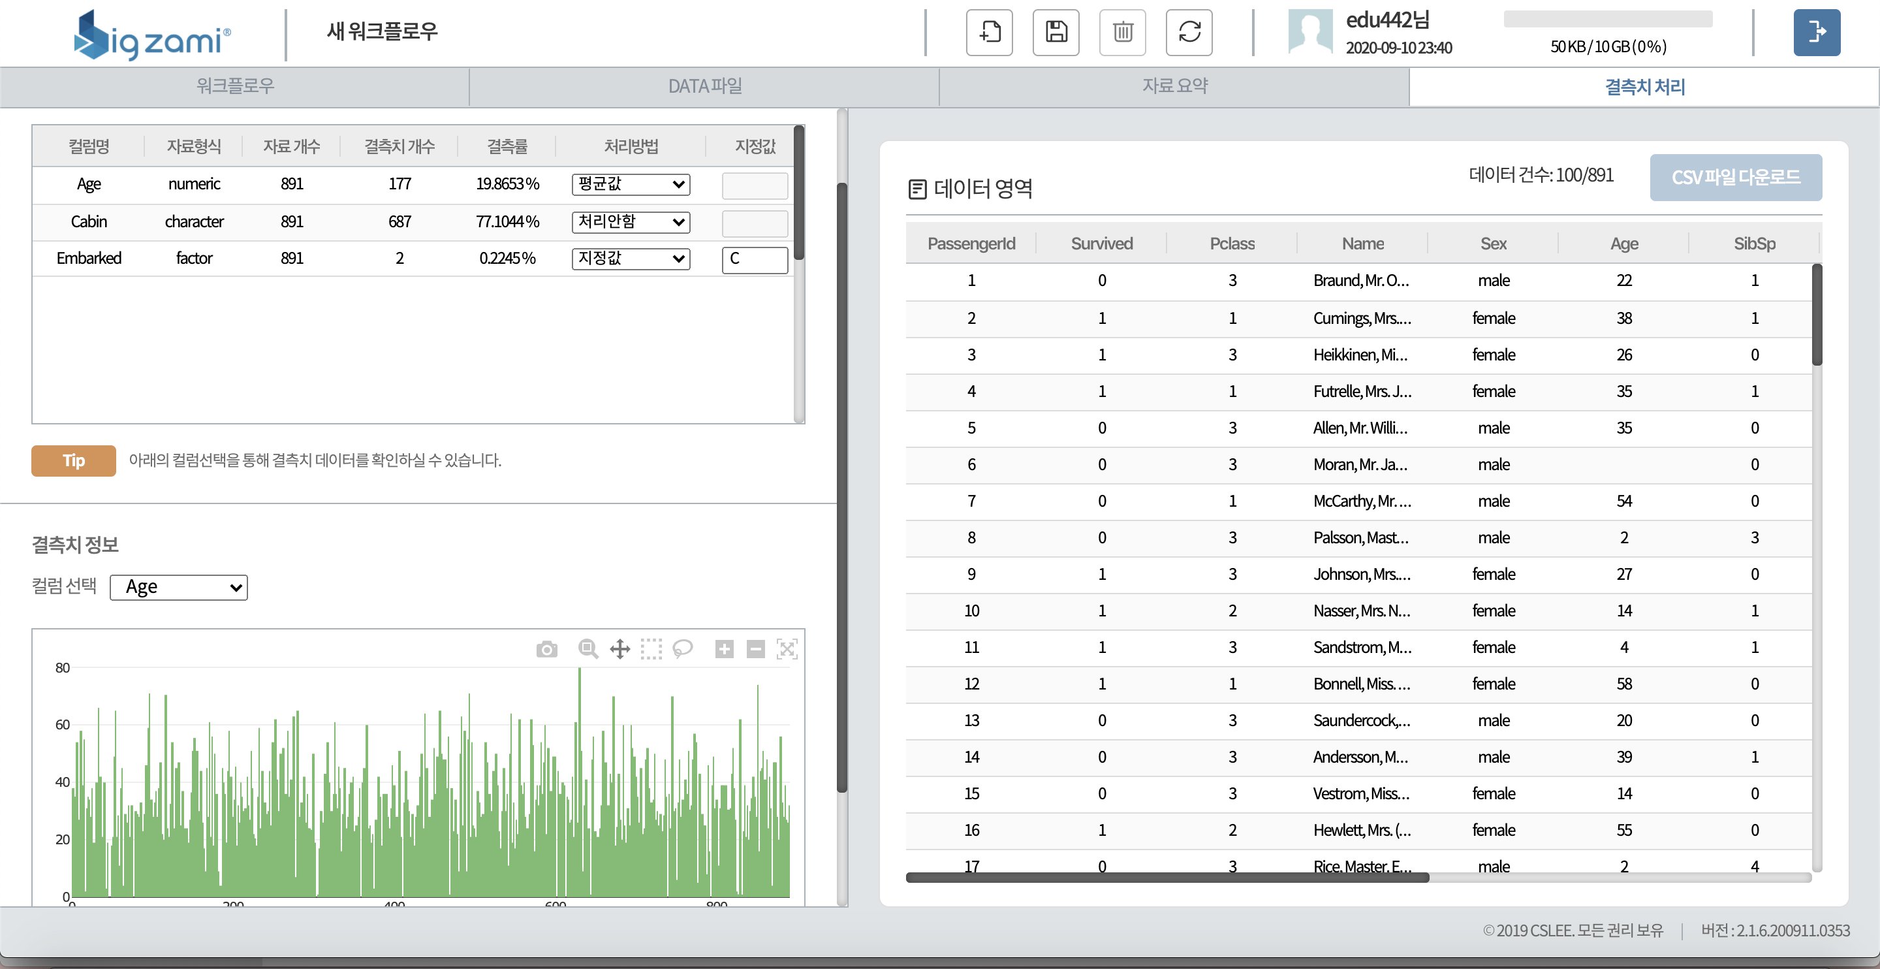Click the blue logout icon
The height and width of the screenshot is (969, 1880).
1816,32
